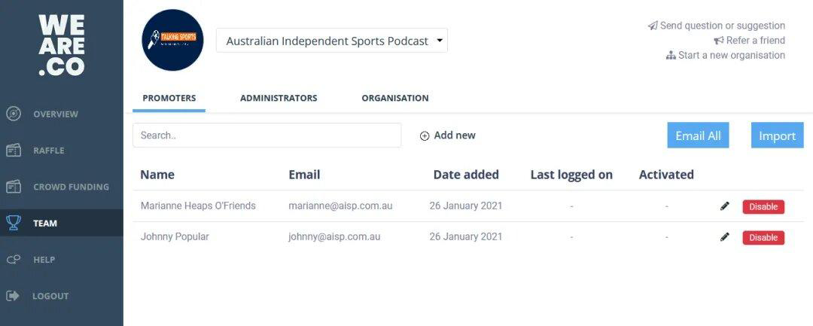Select the Promoters tab
This screenshot has height=326, width=813.
169,98
